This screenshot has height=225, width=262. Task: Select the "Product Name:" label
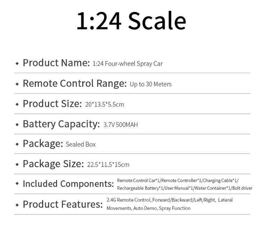(x=56, y=63)
